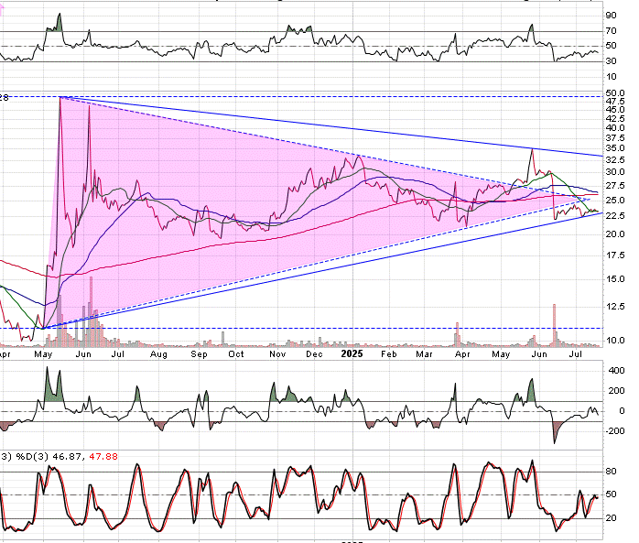Select the 25.0 price axis label
This screenshot has height=543, width=639.
tap(615, 201)
